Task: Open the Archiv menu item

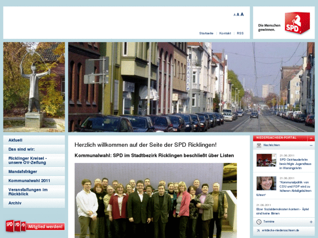Action: (34, 203)
